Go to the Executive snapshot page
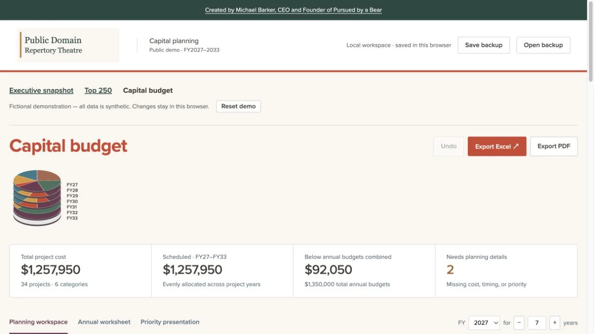Screen dimensions: 594x334 [41, 91]
